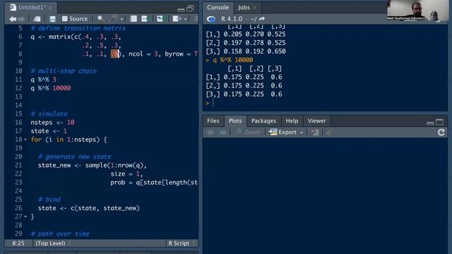Maximize the source editor pane
The height and width of the screenshot is (254, 452).
190,8
